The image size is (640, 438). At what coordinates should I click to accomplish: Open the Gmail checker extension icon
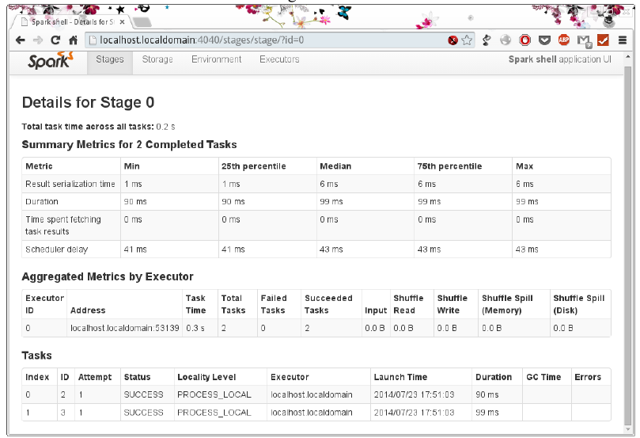pyautogui.click(x=584, y=40)
